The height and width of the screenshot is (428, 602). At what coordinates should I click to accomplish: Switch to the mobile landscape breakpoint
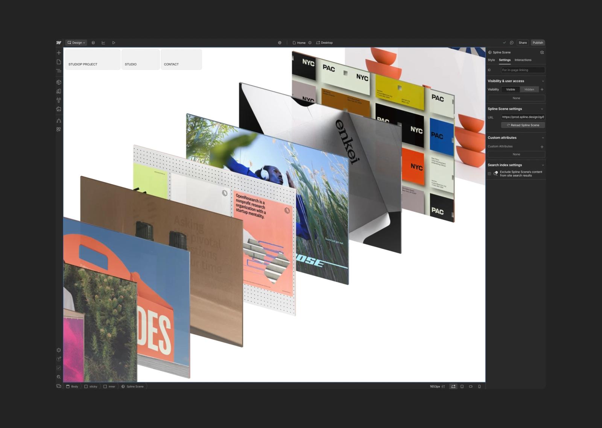[x=471, y=386]
